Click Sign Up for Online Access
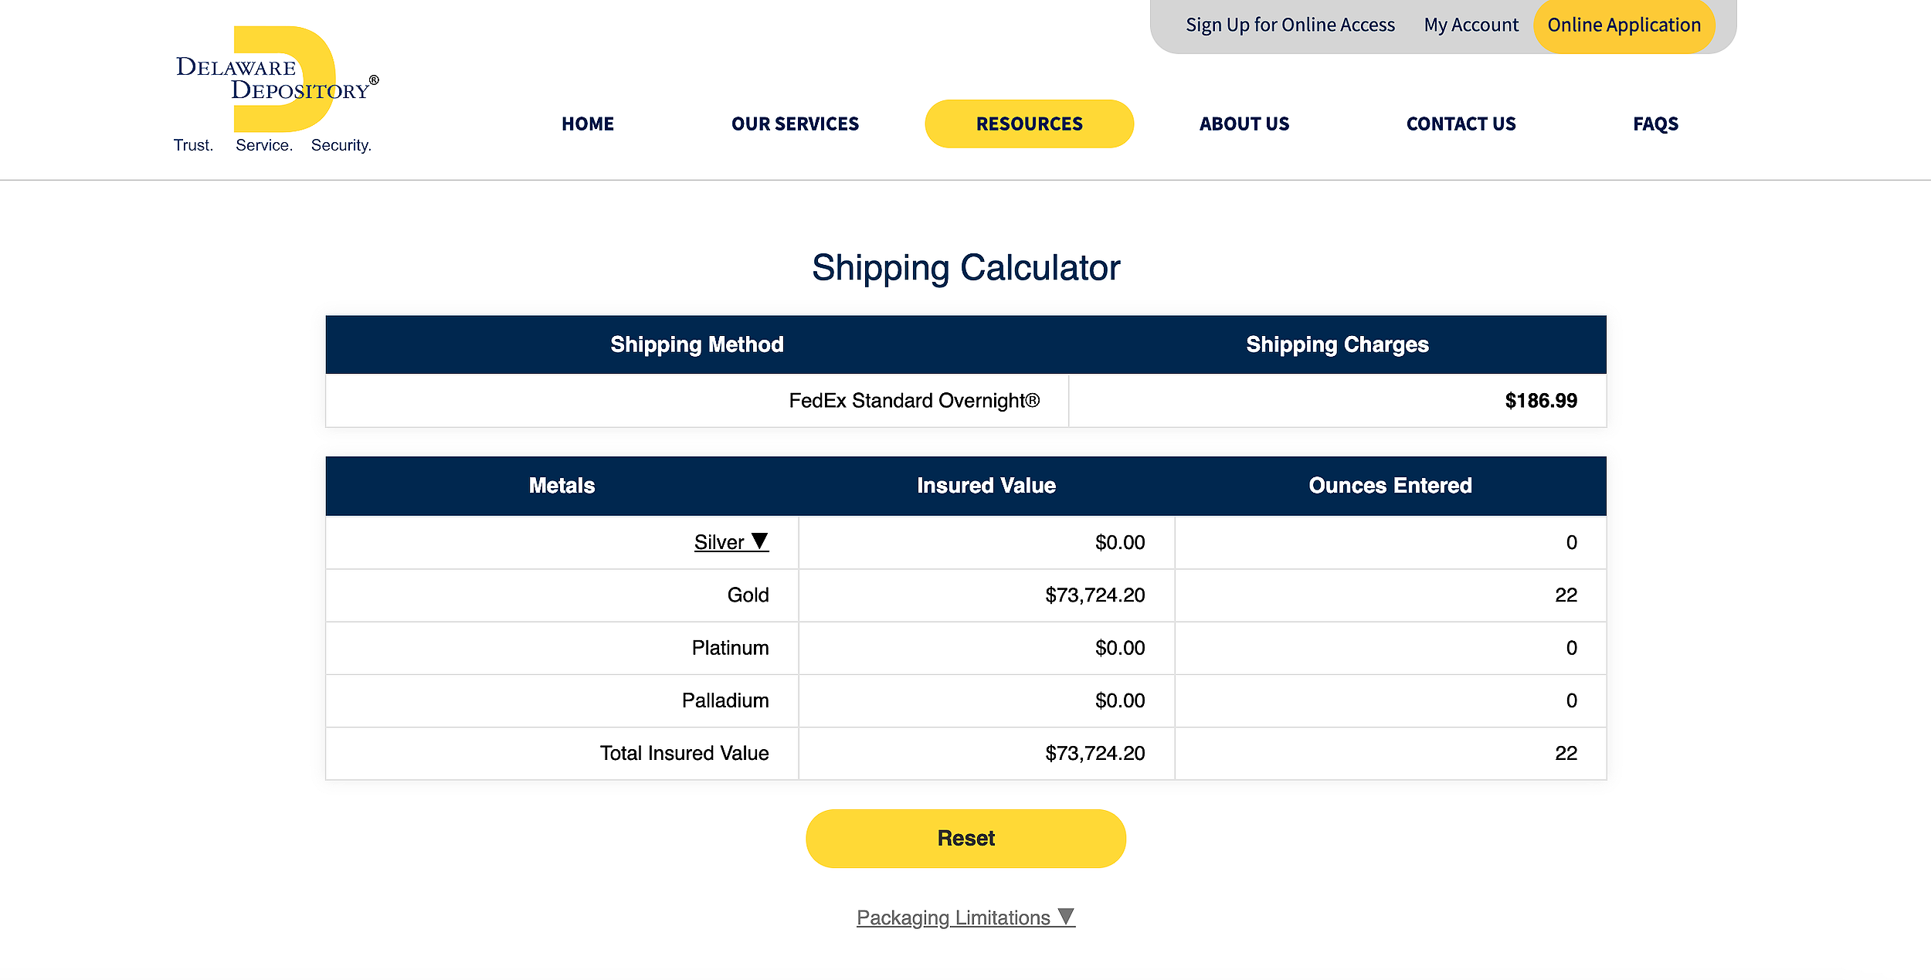This screenshot has height=980, width=1931. (x=1290, y=24)
